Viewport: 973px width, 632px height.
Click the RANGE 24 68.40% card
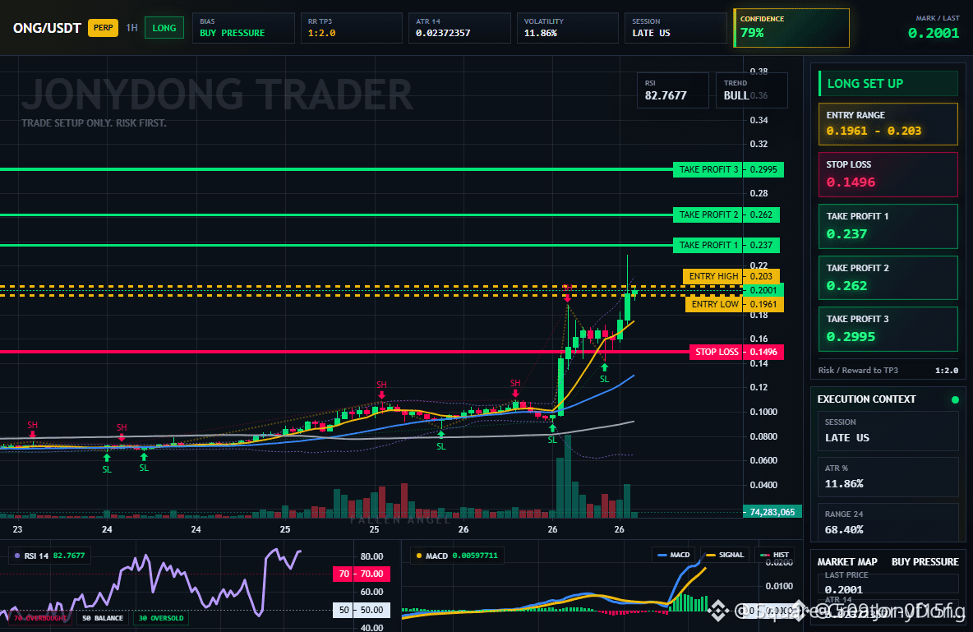coord(888,522)
